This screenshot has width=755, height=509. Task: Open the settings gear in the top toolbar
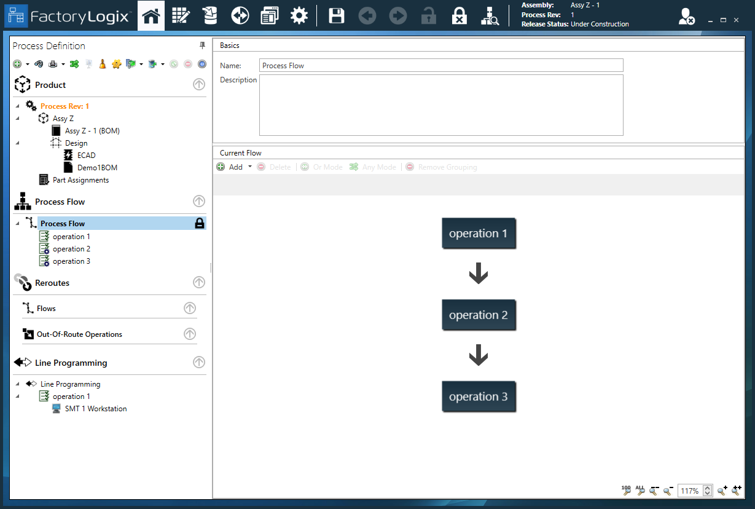pos(299,15)
